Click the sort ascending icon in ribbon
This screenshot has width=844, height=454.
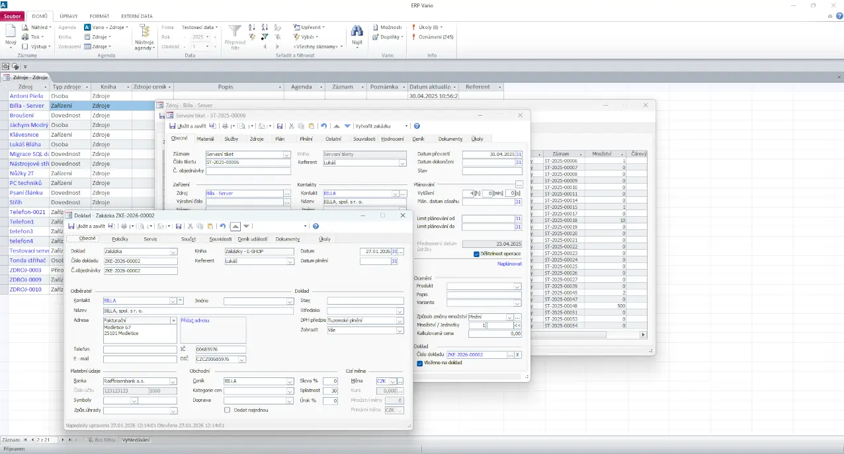pyautogui.click(x=252, y=27)
